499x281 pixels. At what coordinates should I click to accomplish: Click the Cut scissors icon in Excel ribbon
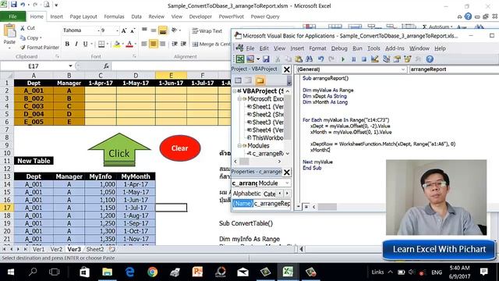point(23,28)
